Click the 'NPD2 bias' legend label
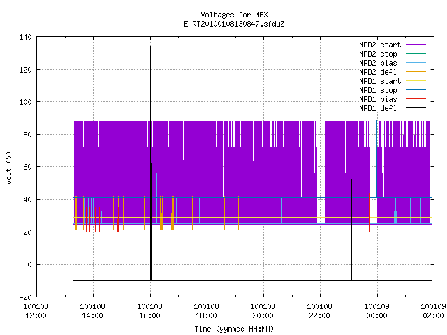Image resolution: width=447 pixels, height=335 pixels. (378, 63)
